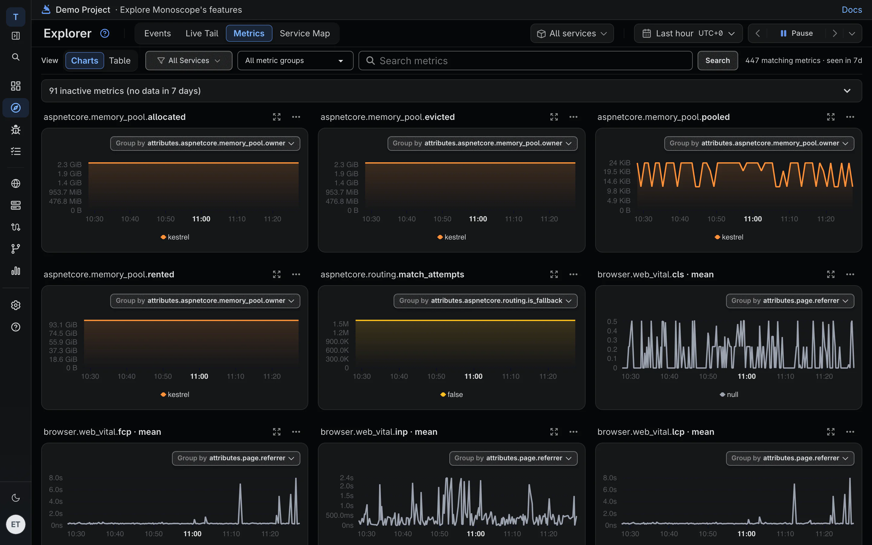Open more options for web_vital.lcp chart
Viewport: 872px width, 545px height.
[x=850, y=432]
